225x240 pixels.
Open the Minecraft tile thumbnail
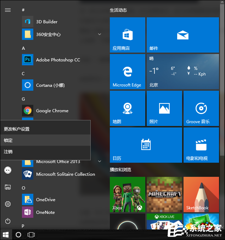tap(164, 194)
